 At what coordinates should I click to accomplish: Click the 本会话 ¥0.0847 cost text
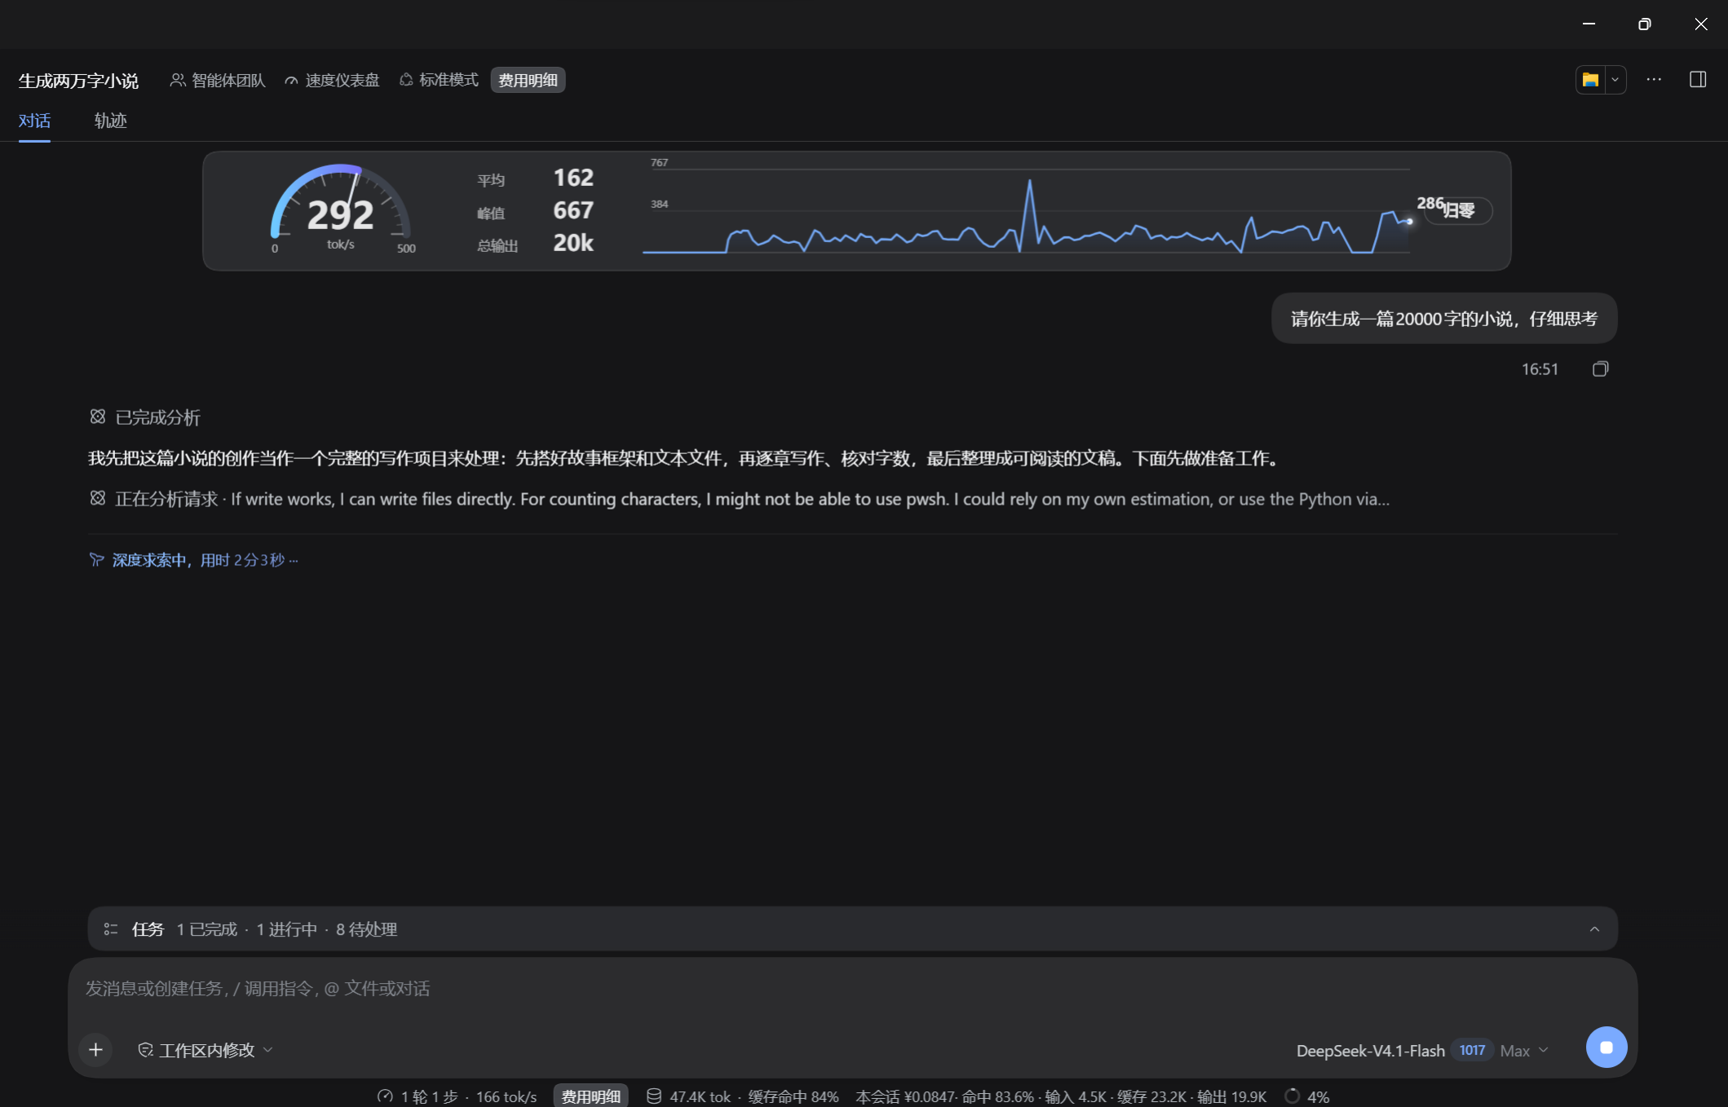[905, 1097]
